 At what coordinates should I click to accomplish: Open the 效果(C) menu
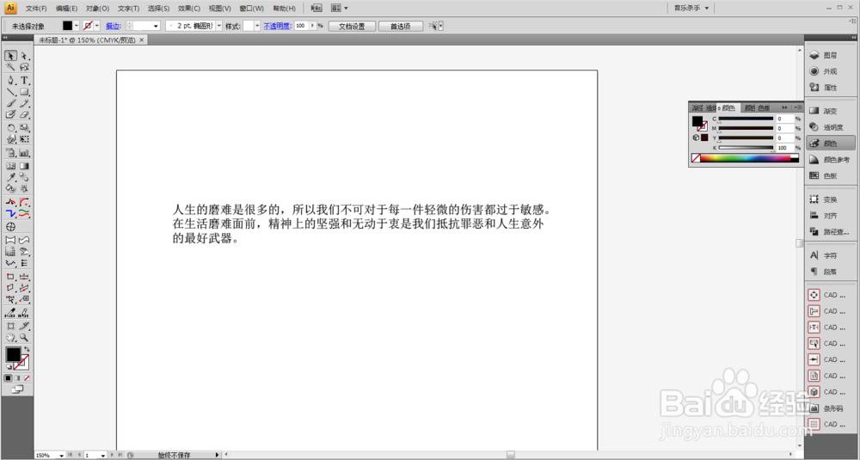tap(189, 9)
